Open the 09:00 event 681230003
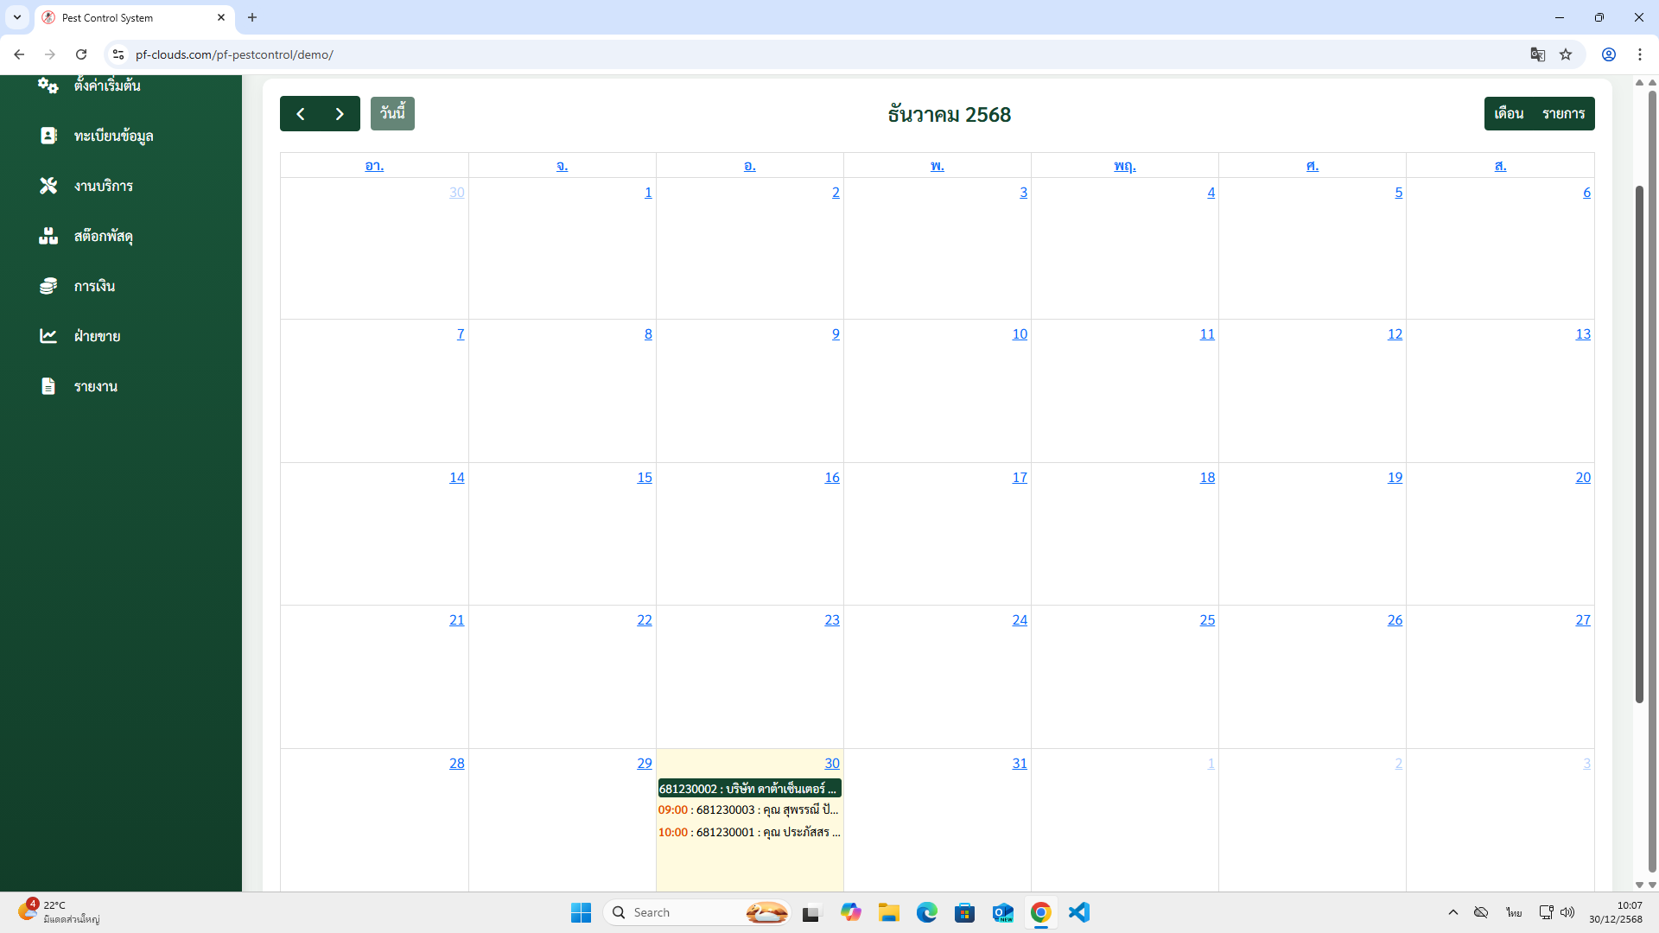Image resolution: width=1659 pixels, height=933 pixels. tap(748, 810)
